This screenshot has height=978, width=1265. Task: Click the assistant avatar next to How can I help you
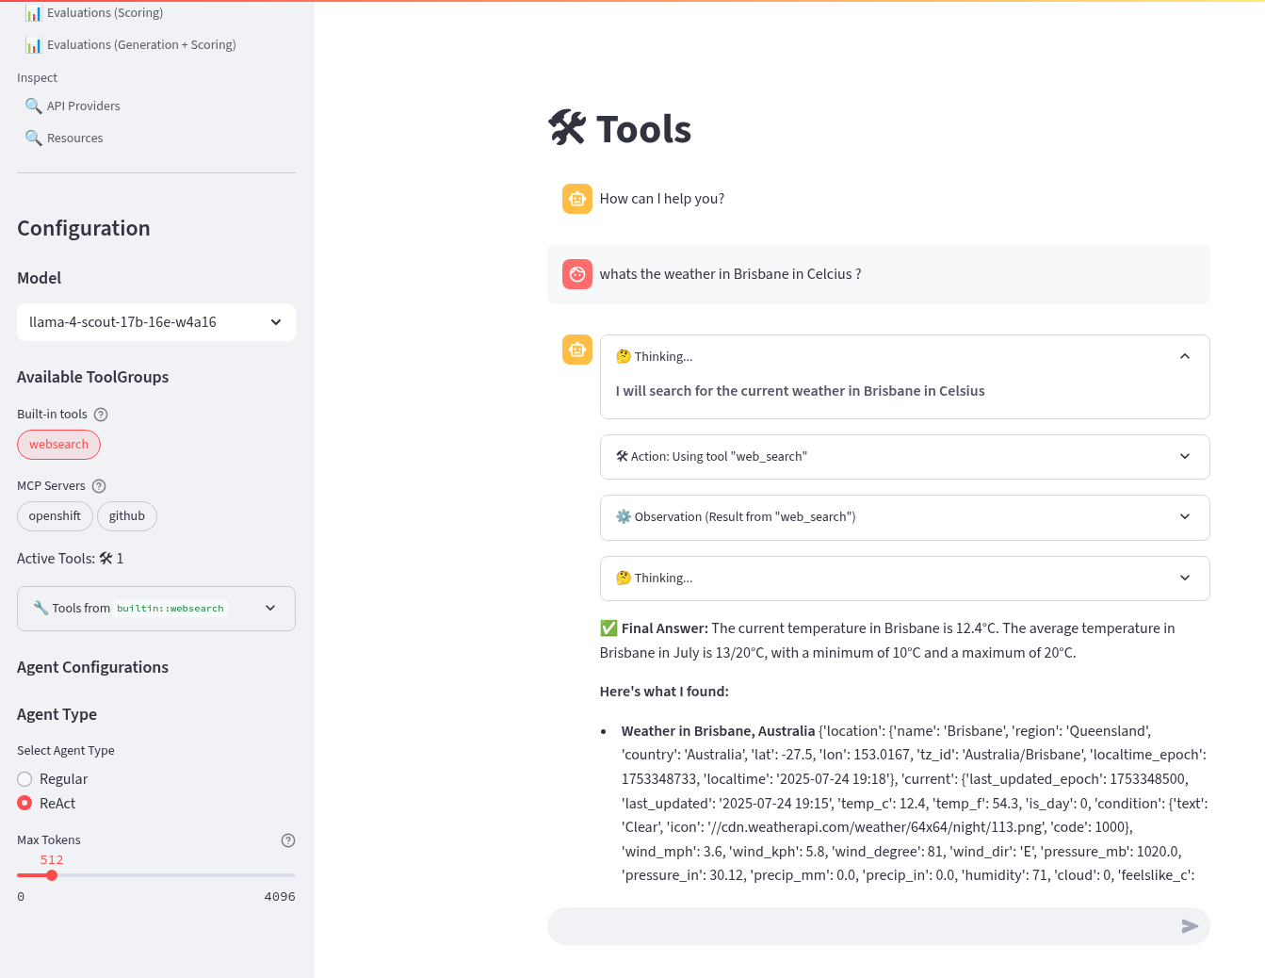tap(577, 199)
